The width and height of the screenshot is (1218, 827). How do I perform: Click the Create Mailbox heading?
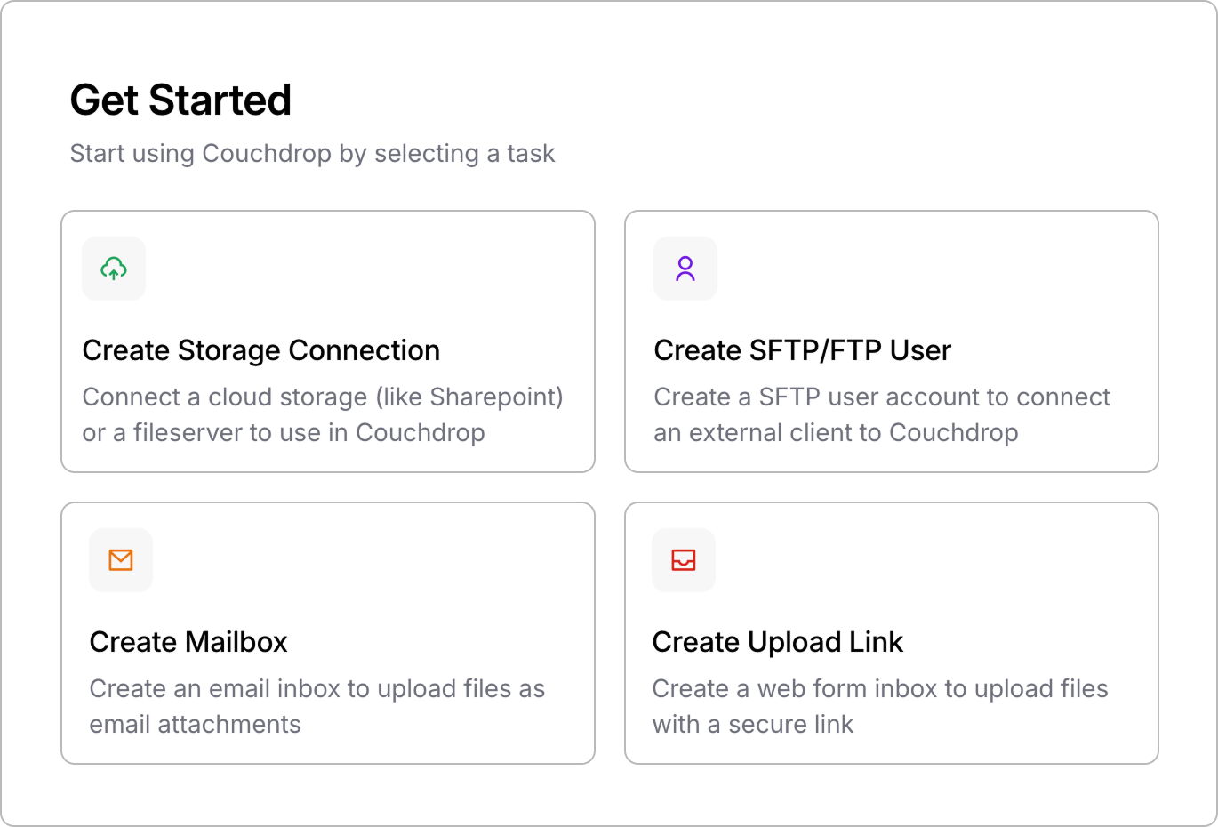coord(188,641)
